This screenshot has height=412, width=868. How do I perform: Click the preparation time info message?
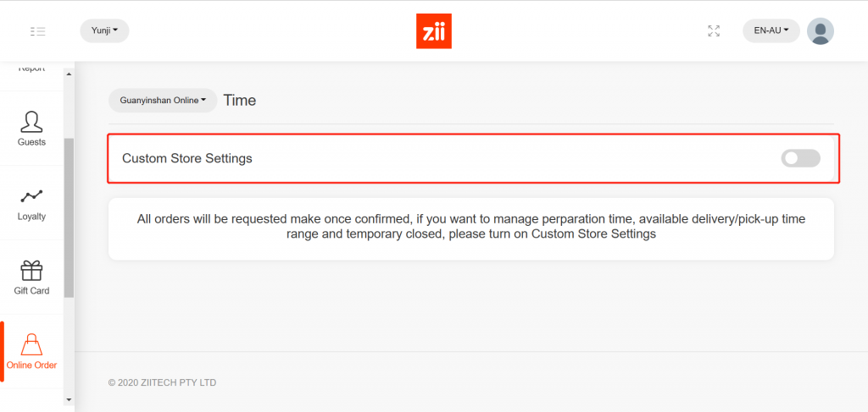point(471,227)
